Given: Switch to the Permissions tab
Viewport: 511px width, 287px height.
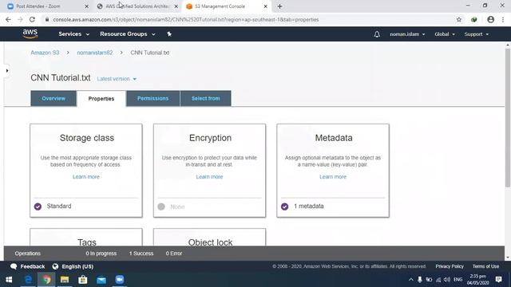Looking at the screenshot, I should pos(153,98).
